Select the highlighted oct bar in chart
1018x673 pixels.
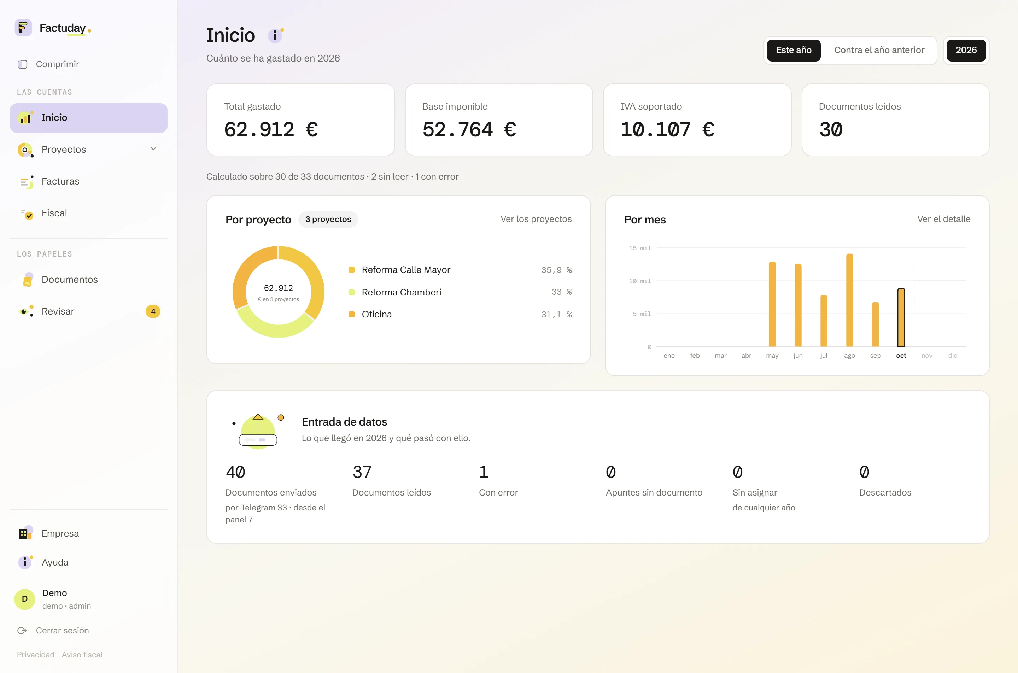click(901, 317)
